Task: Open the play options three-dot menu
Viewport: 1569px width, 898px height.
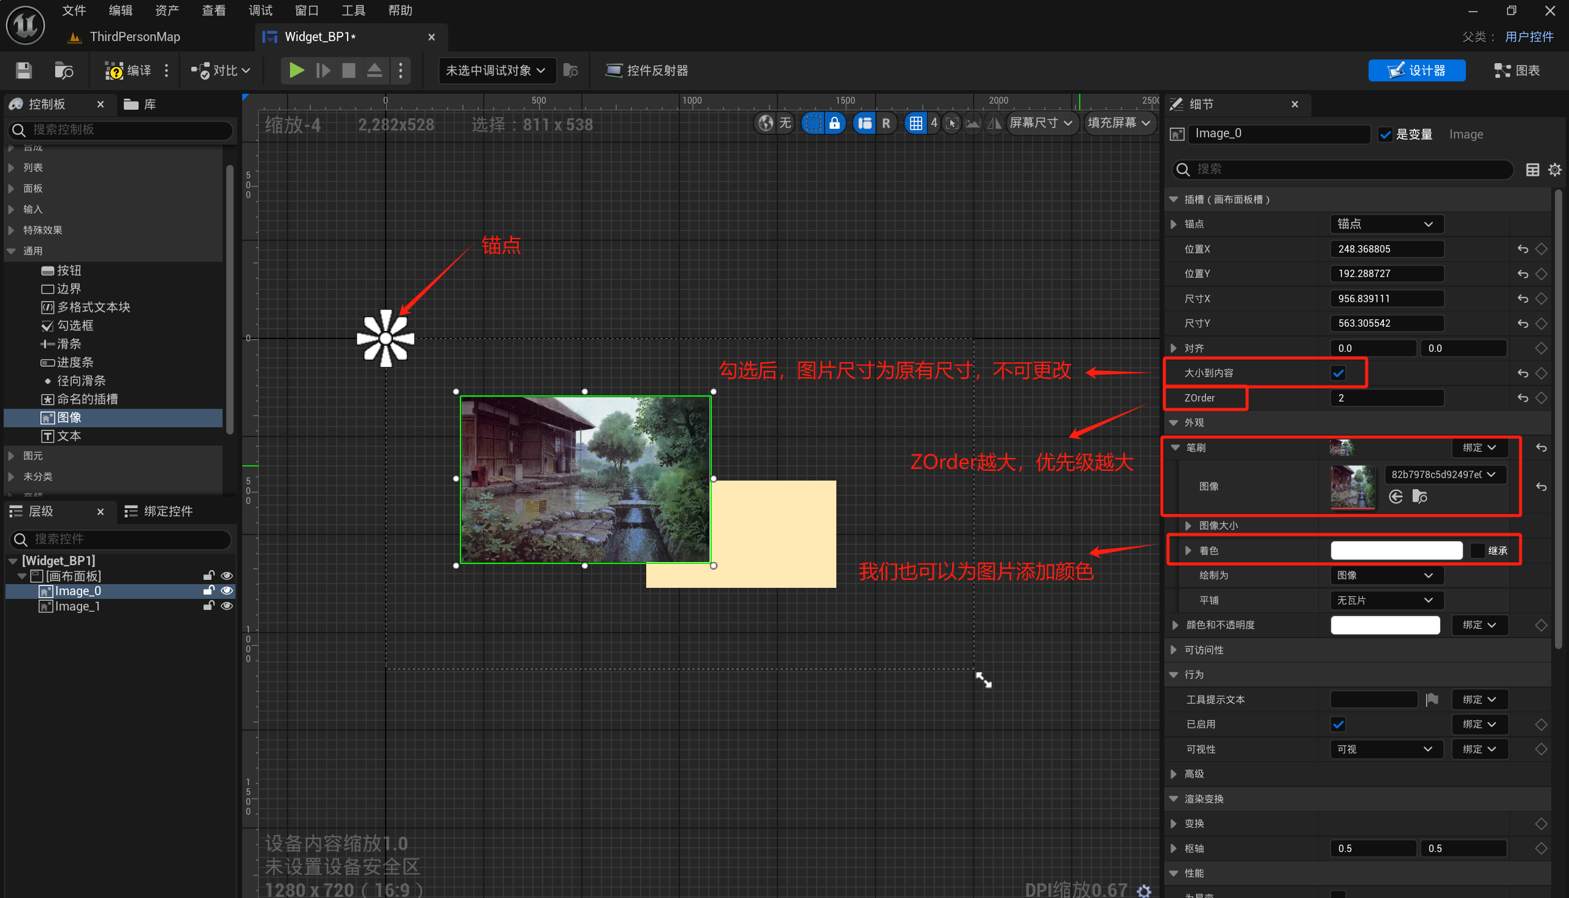Action: 401,70
